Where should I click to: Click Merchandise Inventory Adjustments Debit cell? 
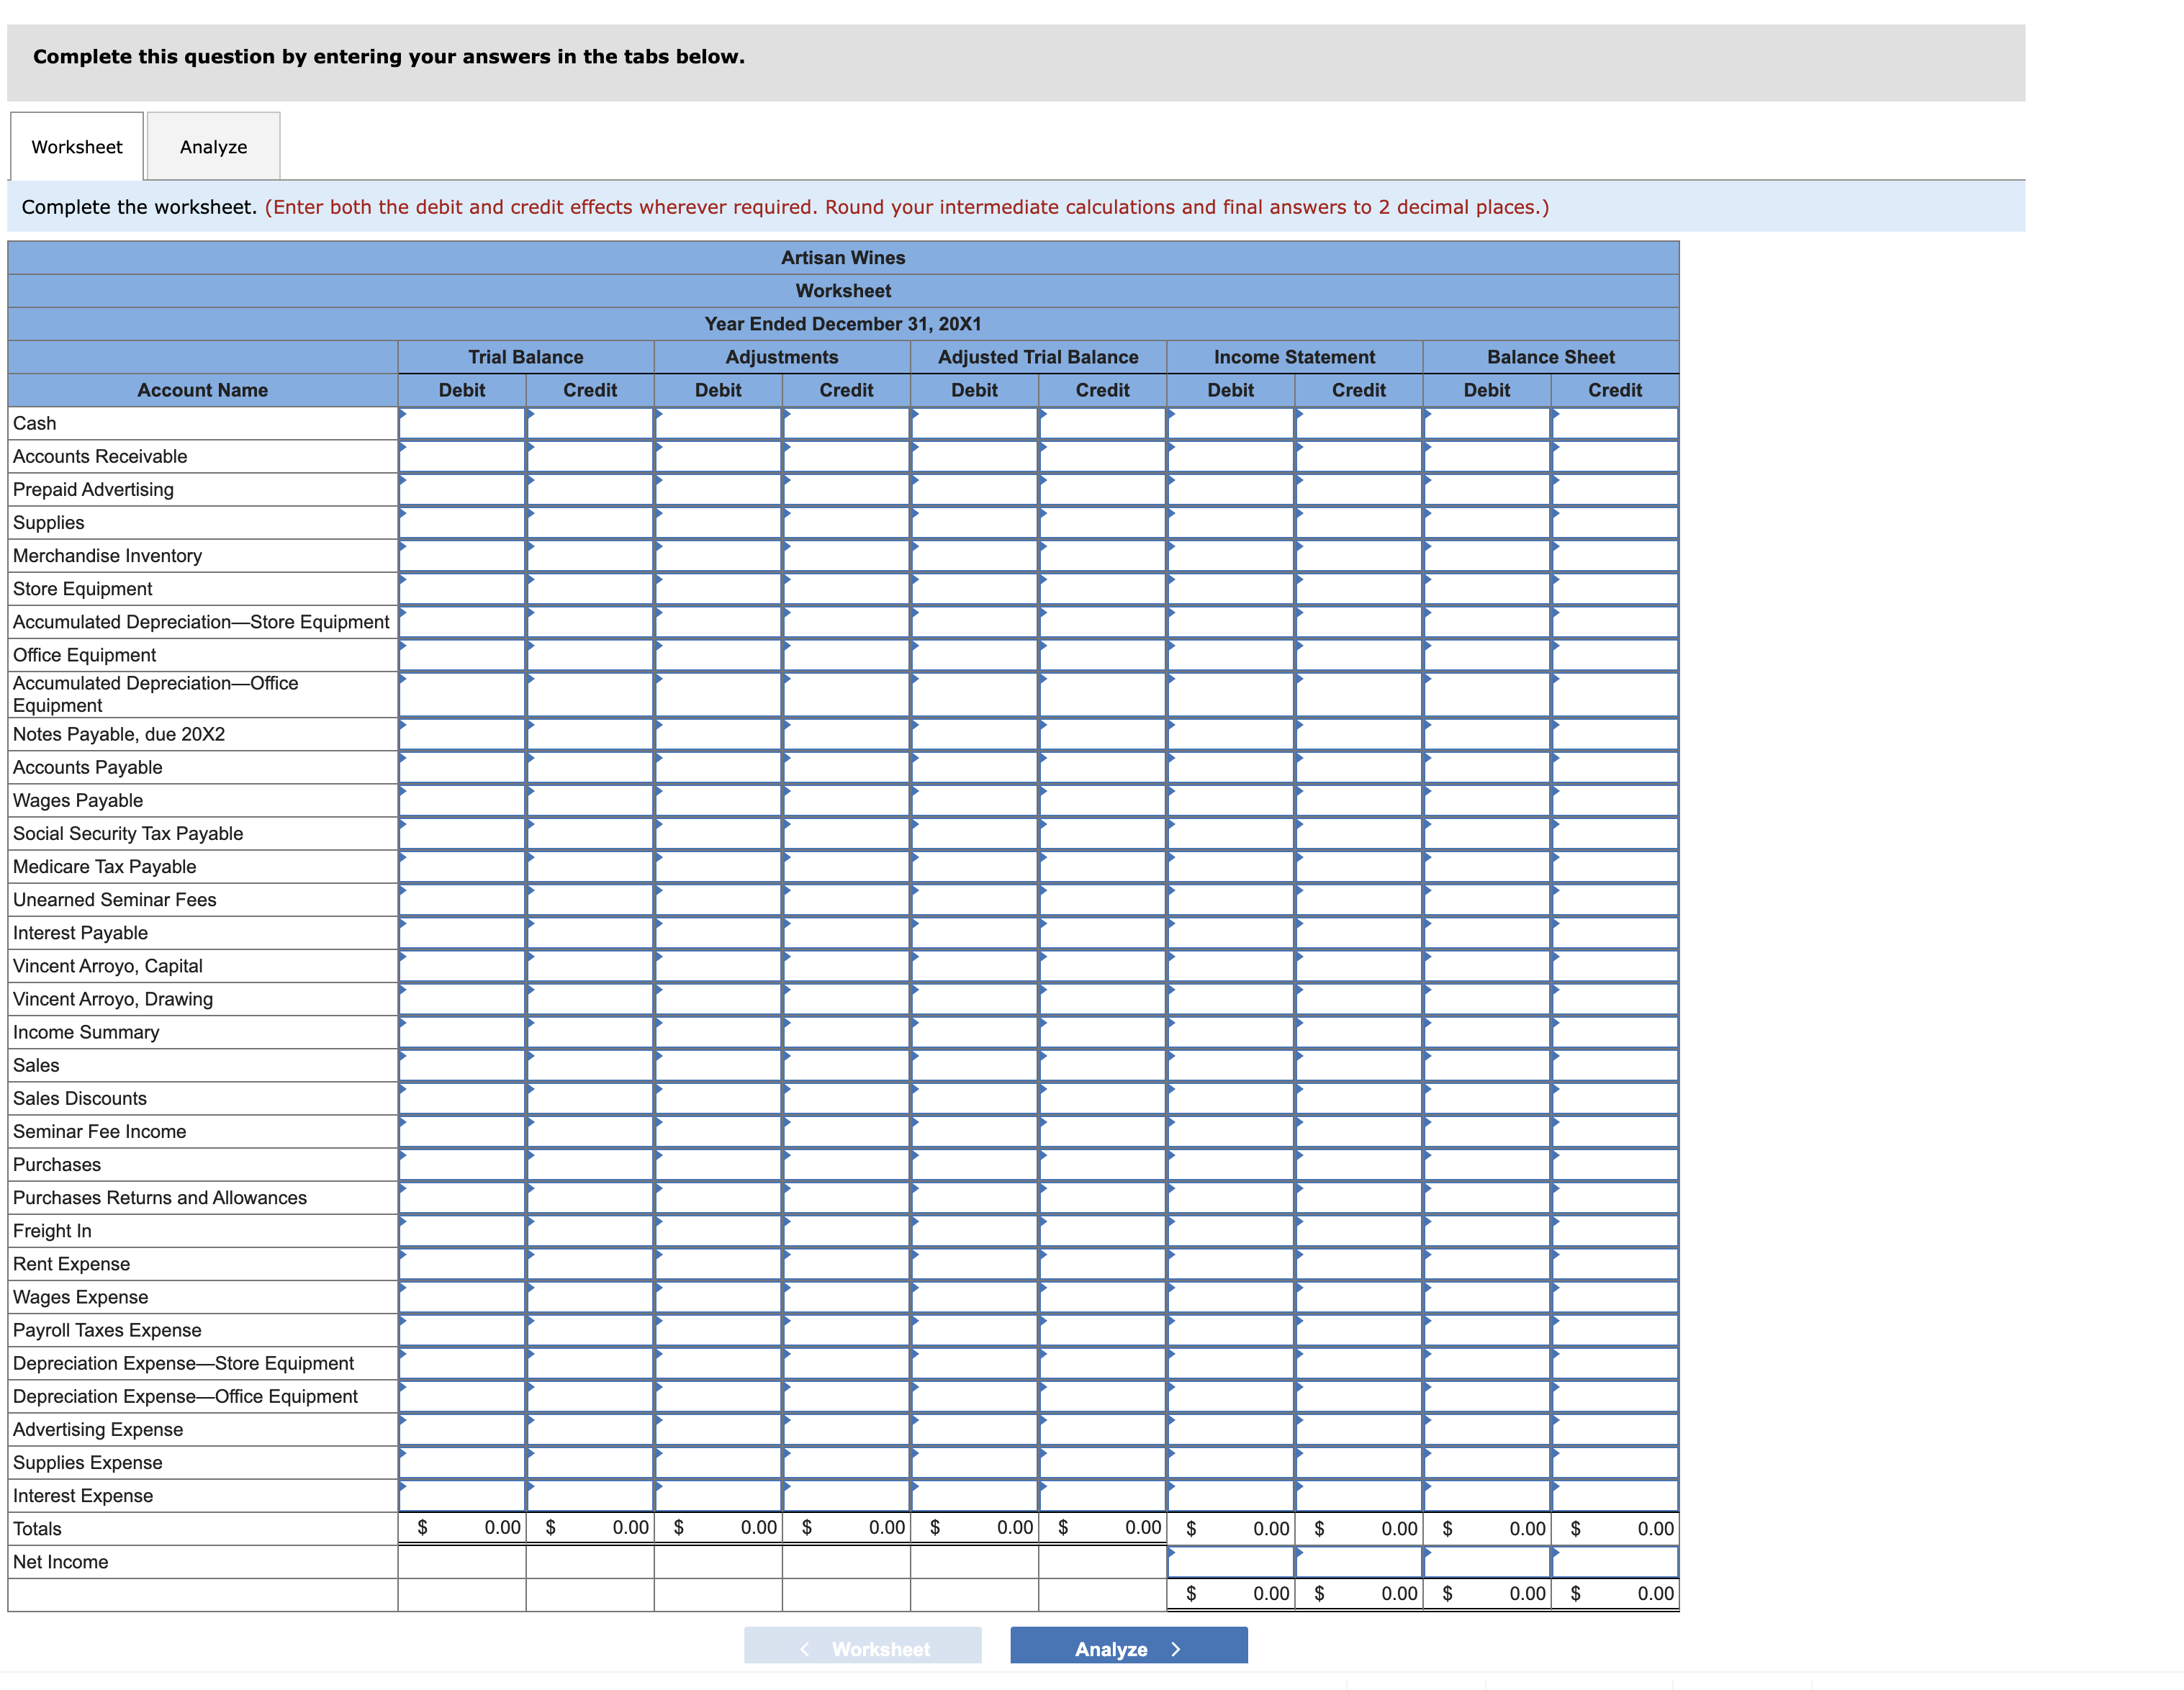point(718,555)
